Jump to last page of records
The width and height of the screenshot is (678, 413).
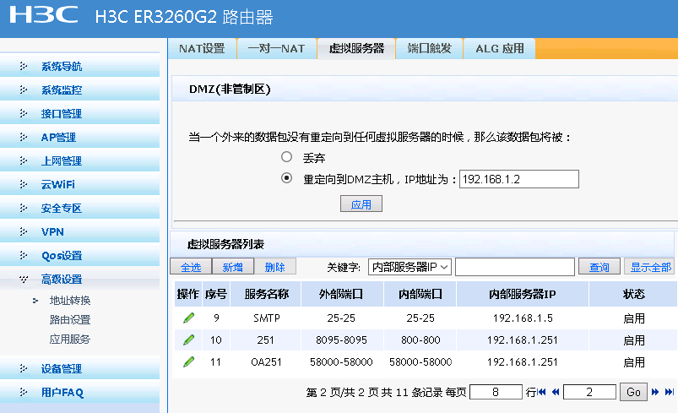670,392
